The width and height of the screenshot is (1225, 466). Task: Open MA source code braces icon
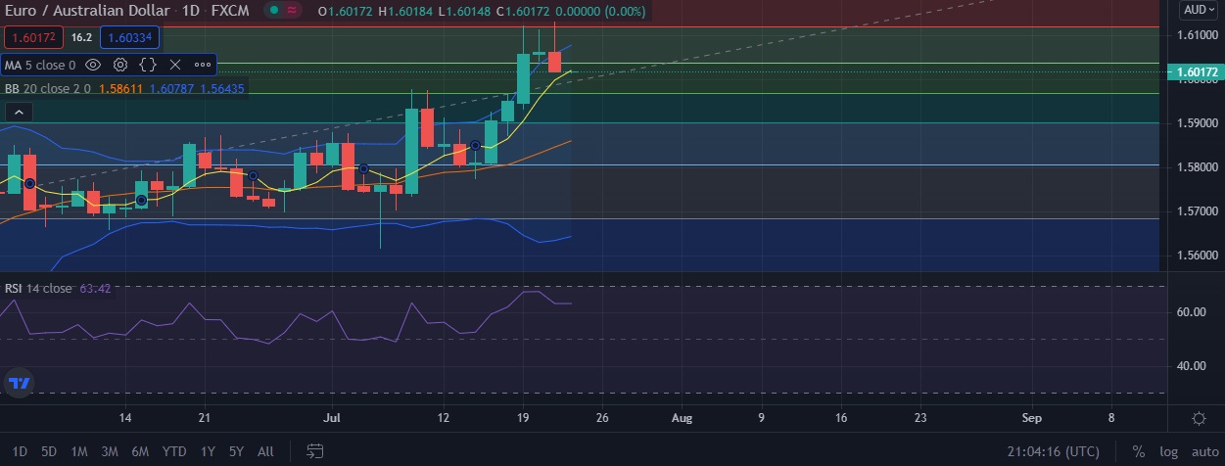[148, 65]
